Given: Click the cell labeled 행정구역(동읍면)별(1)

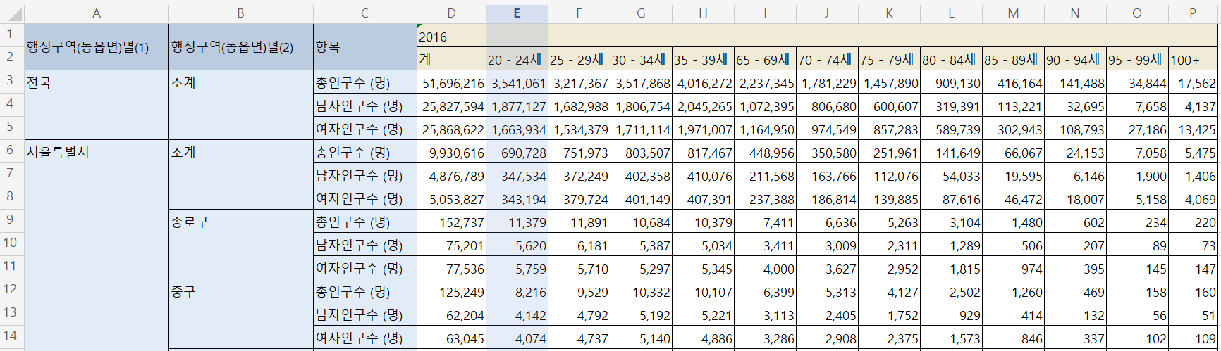Looking at the screenshot, I should click(x=97, y=47).
